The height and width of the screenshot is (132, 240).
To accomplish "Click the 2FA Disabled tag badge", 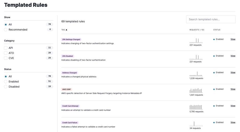I will (x=68, y=56).
